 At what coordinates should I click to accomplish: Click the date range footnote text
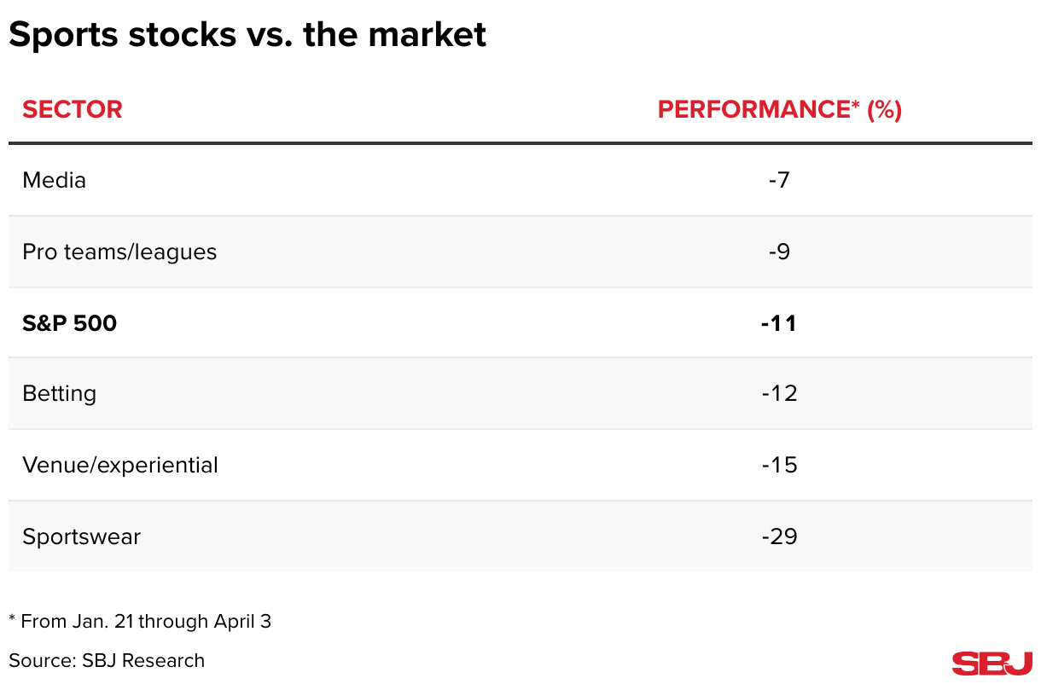click(x=140, y=621)
